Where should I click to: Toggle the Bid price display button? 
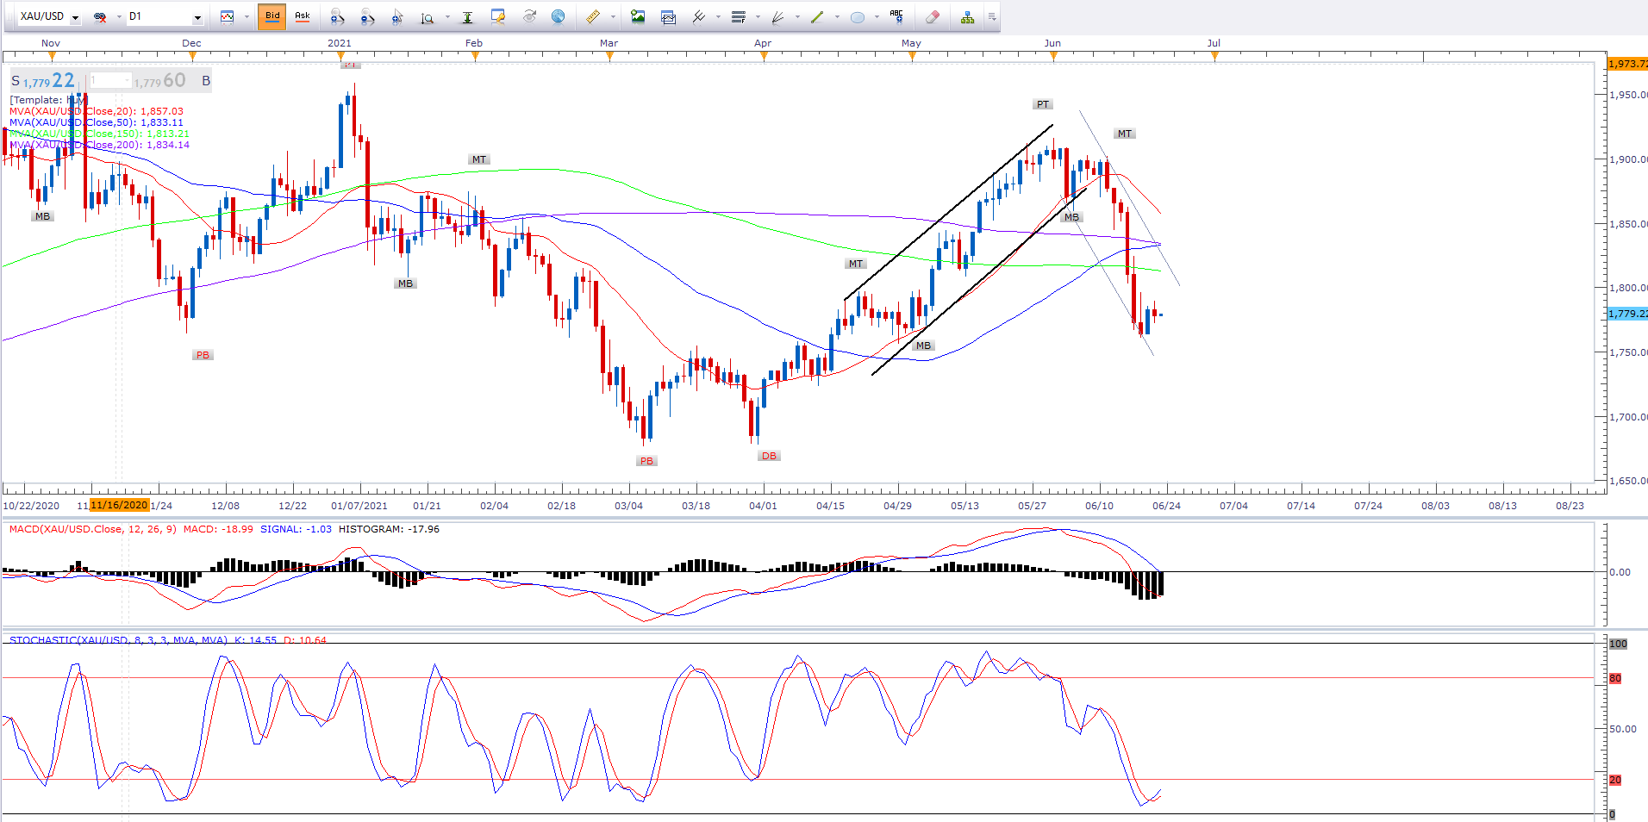[272, 16]
